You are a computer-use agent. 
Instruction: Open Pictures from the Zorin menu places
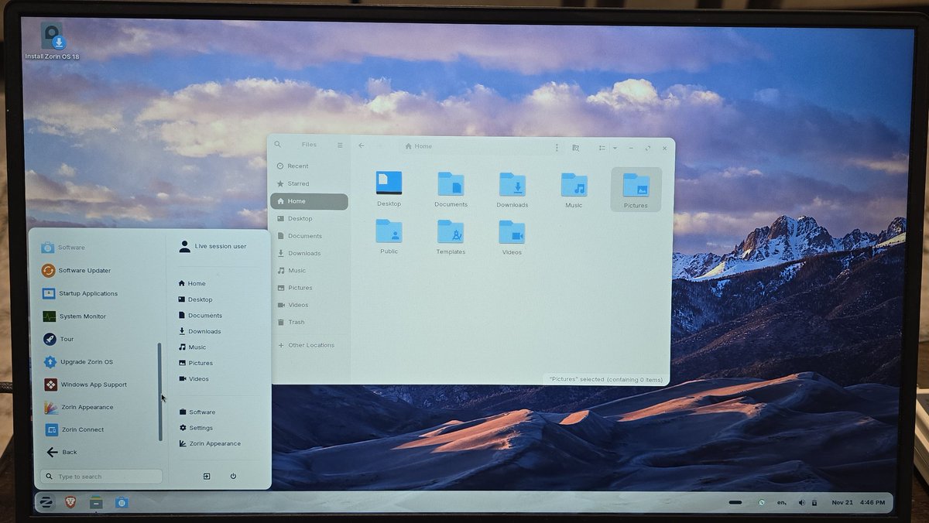click(x=195, y=363)
